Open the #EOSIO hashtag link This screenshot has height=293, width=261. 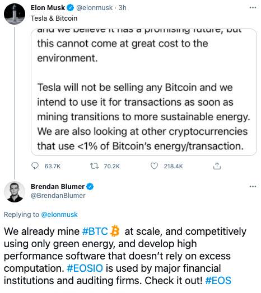pos(85,268)
